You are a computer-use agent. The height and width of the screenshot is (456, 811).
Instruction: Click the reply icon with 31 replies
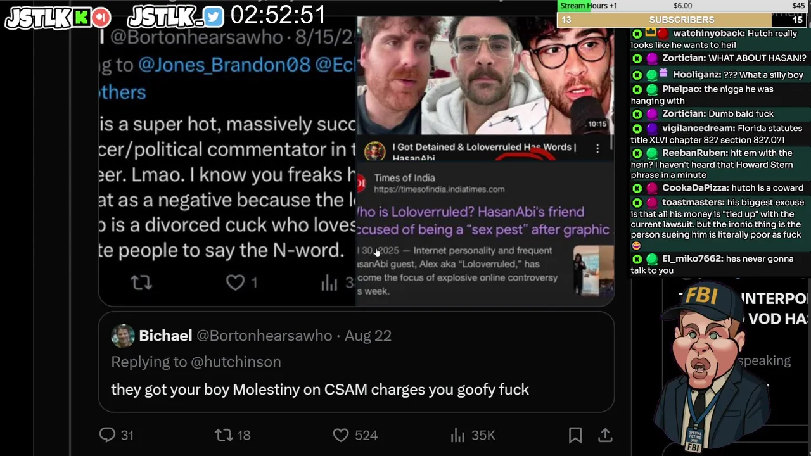tap(108, 435)
